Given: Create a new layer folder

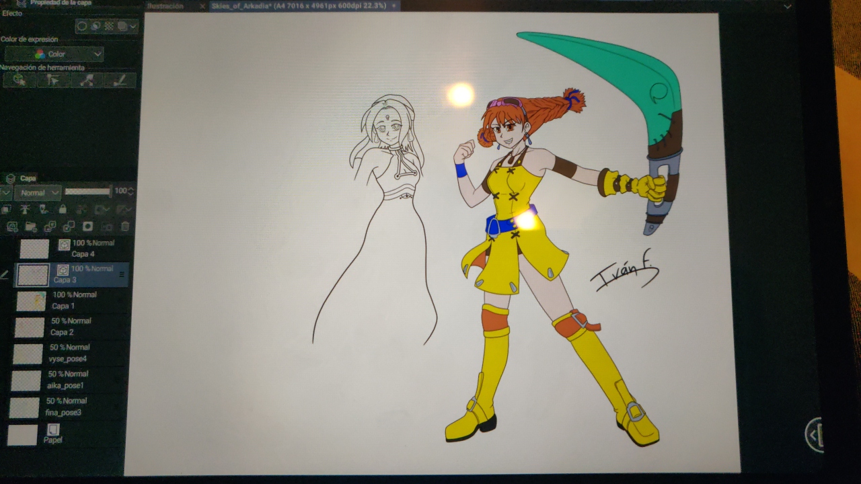Looking at the screenshot, I should [31, 227].
